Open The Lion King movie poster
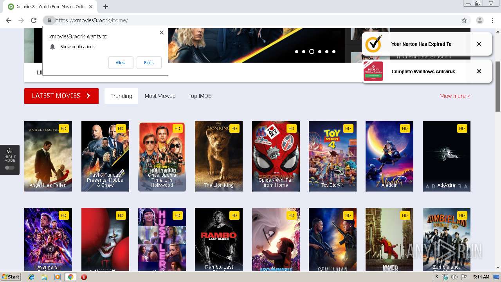Viewport: 501px width, 282px height. pyautogui.click(x=219, y=156)
